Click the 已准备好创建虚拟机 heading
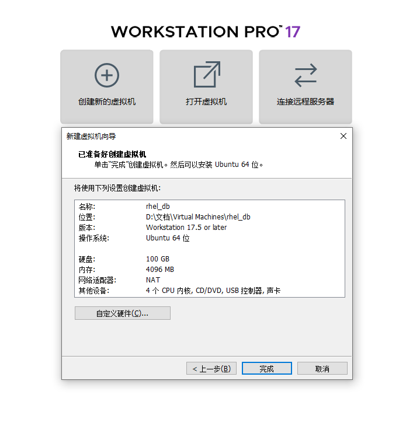The image size is (406, 440). [112, 154]
